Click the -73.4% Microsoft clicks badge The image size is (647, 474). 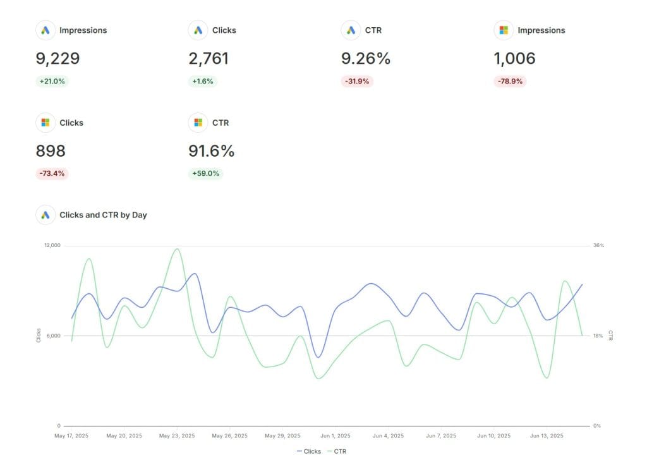(x=52, y=173)
